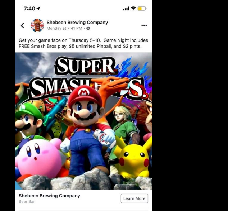Viewport: 228px width, 211px height.
Task: Tap the Wi-Fi status icon
Action: (133, 9)
